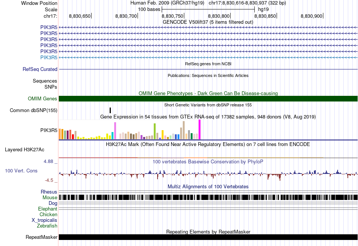
Task: Select the black dbSNP variant tick
Action: click(110, 111)
